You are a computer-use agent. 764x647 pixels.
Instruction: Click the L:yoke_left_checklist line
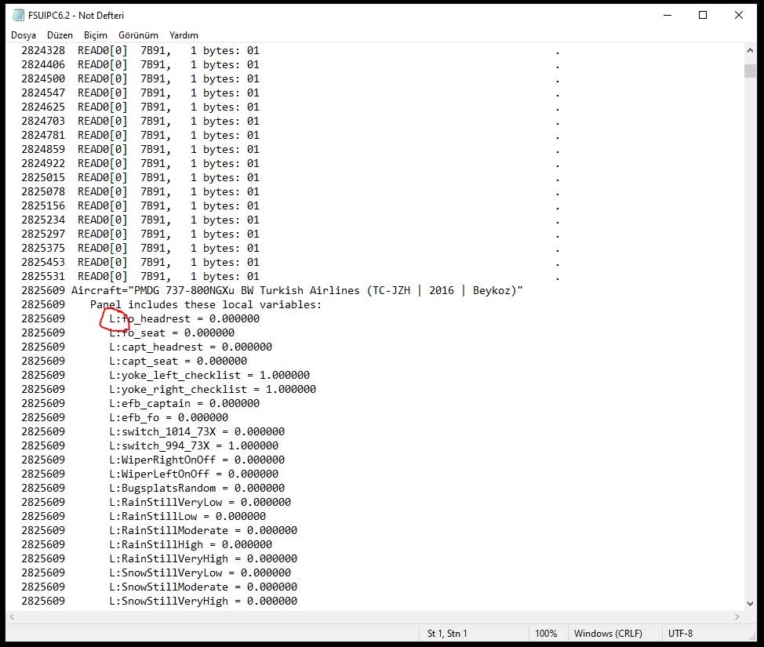pos(166,375)
